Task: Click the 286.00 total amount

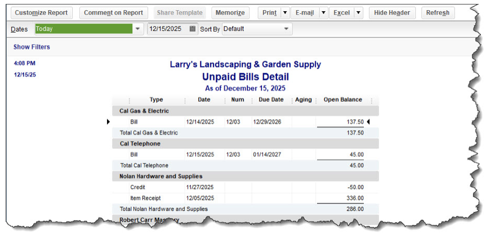Action: tap(355, 209)
